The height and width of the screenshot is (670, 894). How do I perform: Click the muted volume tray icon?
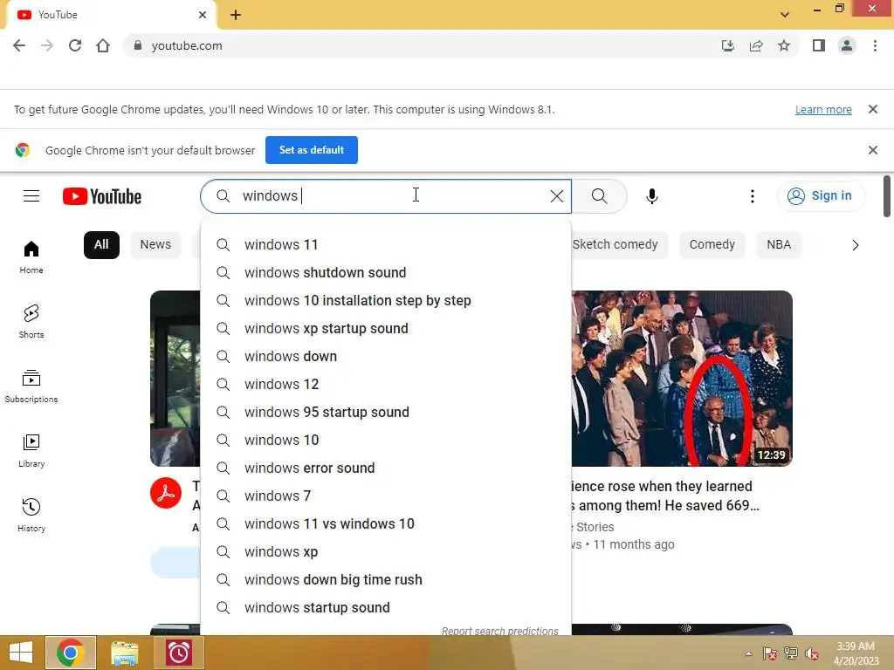(812, 653)
